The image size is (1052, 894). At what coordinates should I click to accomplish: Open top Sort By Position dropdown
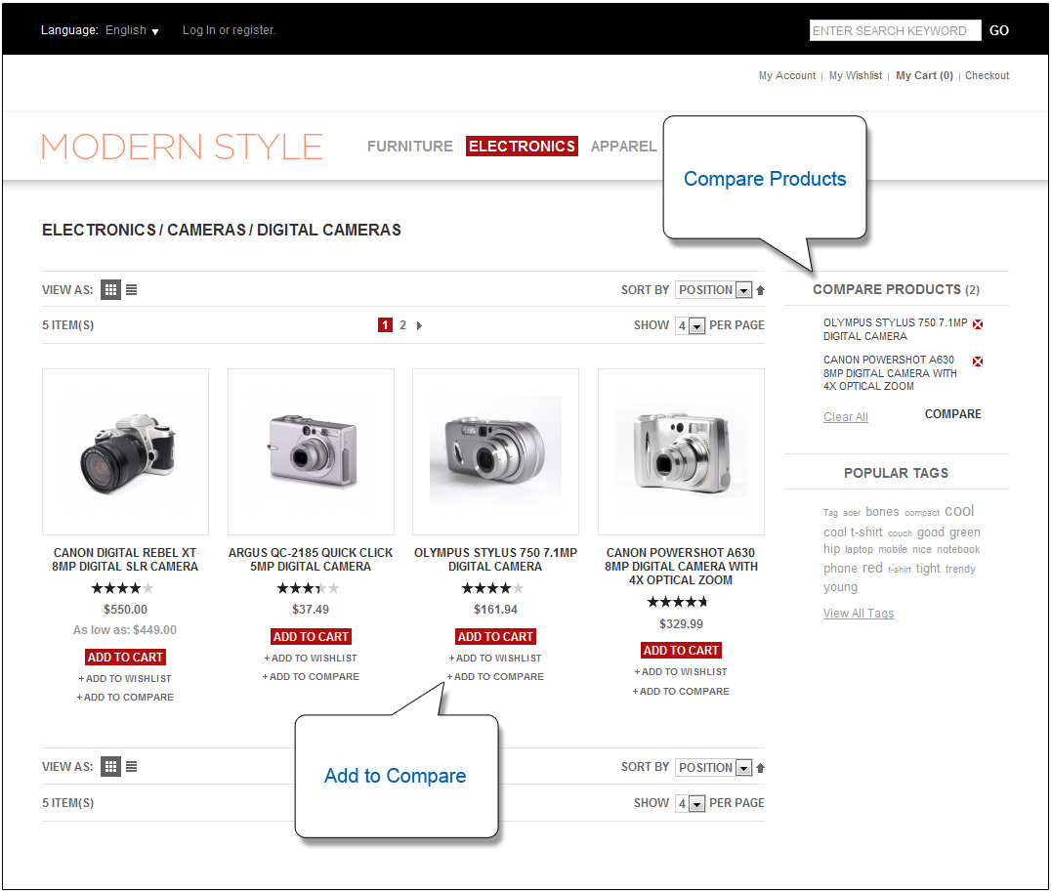[713, 290]
